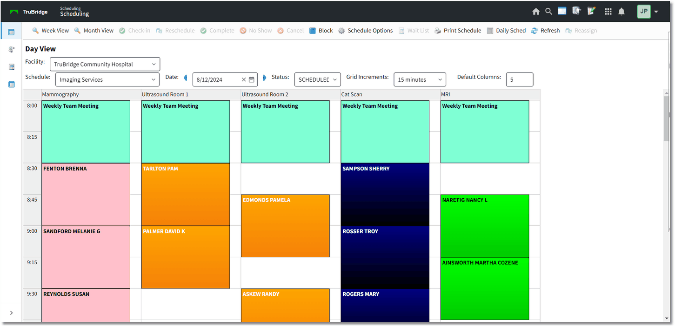The image size is (675, 327).
Task: Click the Default Columns input field
Action: click(x=520, y=79)
